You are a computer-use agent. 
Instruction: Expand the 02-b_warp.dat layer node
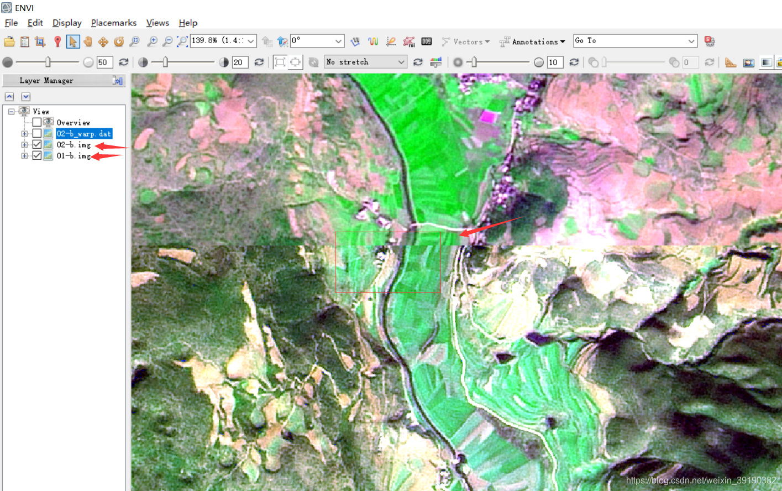[24, 134]
